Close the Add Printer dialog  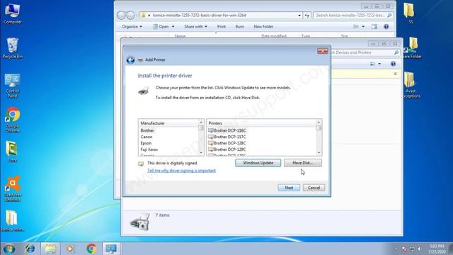(x=323, y=51)
